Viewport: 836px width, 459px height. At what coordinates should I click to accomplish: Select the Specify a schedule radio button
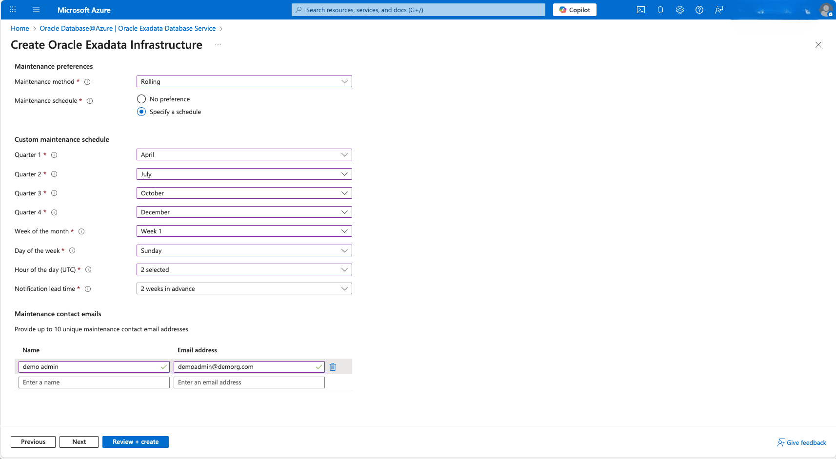click(x=141, y=112)
